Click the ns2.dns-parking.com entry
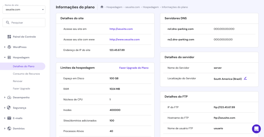Screen dimensions: 264x137 tap(181, 39)
